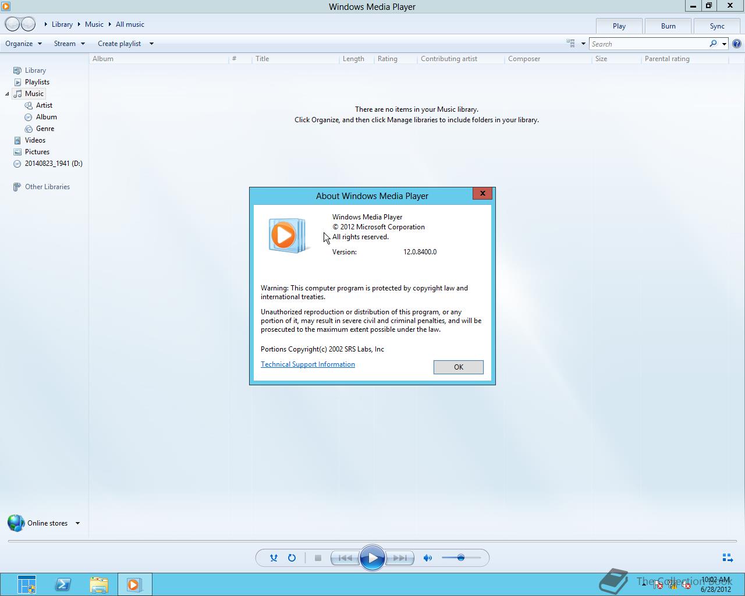Close the About Windows Media Player dialog
This screenshot has width=745, height=596.
point(483,193)
